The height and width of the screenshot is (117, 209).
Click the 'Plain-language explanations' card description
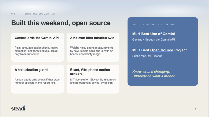click(x=36, y=51)
